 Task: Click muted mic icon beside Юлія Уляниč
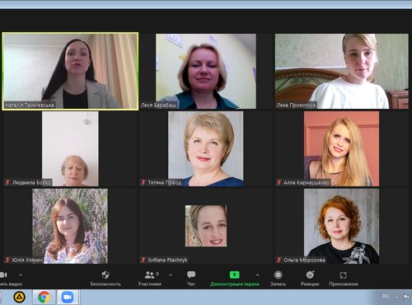click(x=7, y=260)
